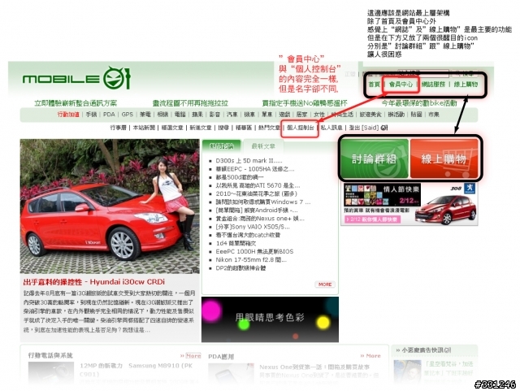This screenshot has width=520, height=391.
Task: Select 行動加值 in the category menu
Action: (68, 115)
